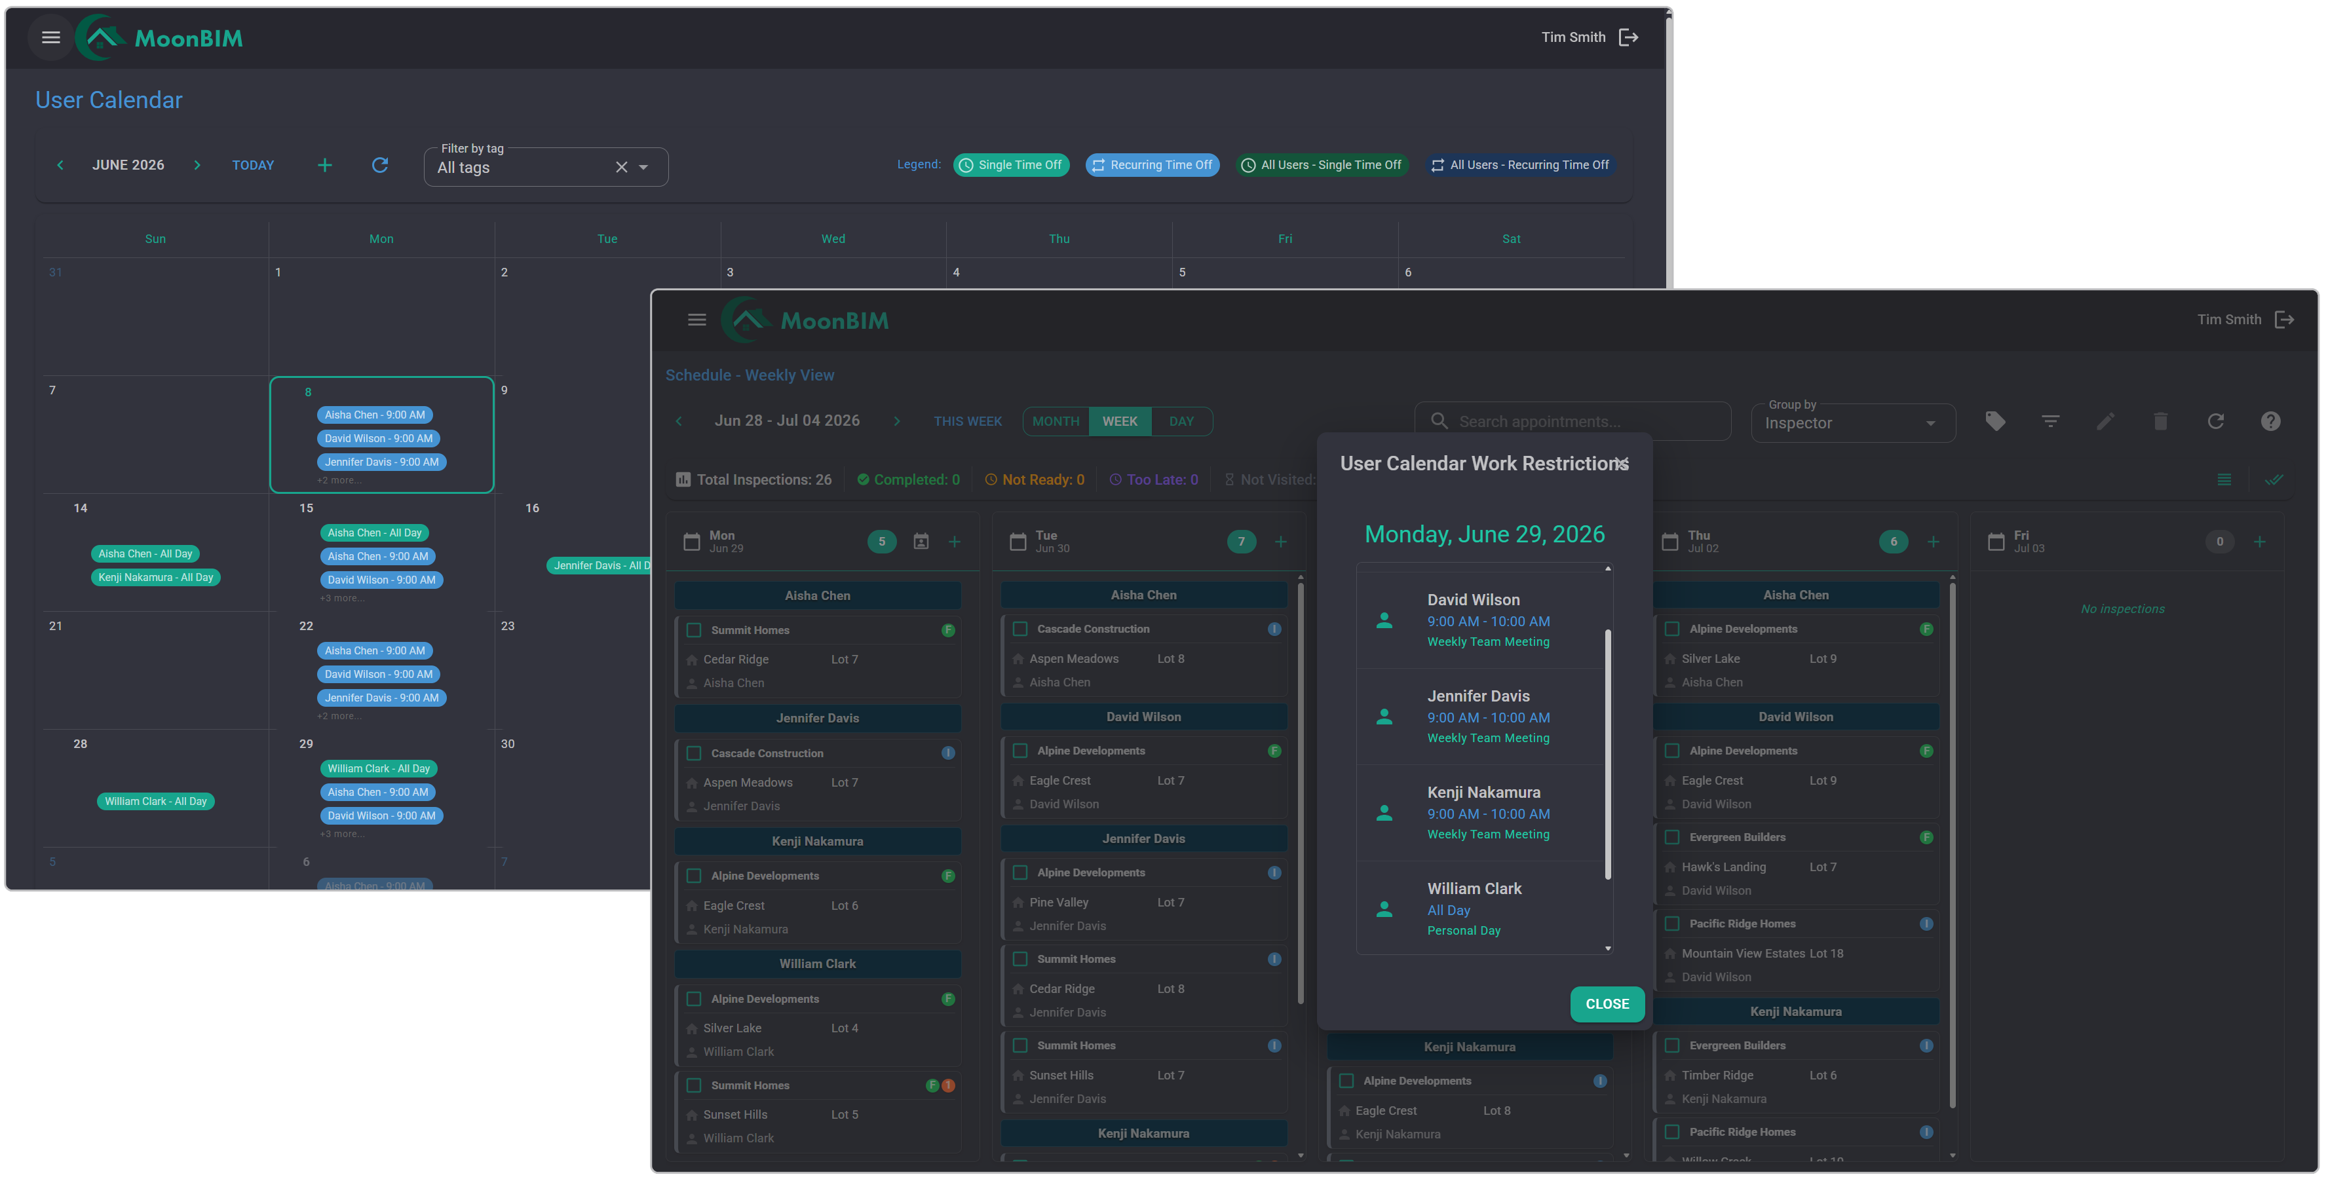2326x1179 pixels.
Task: Refresh the User Calendar
Action: pyautogui.click(x=380, y=165)
